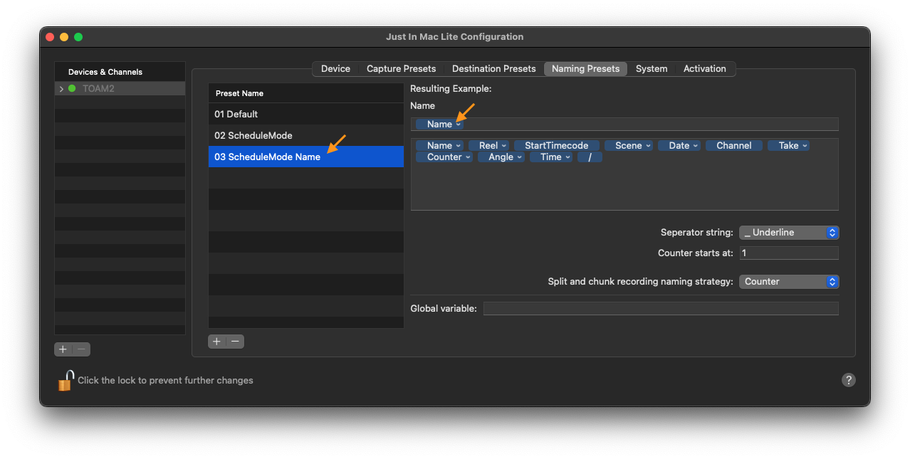Select the Take token
910x459 pixels.
(x=789, y=145)
